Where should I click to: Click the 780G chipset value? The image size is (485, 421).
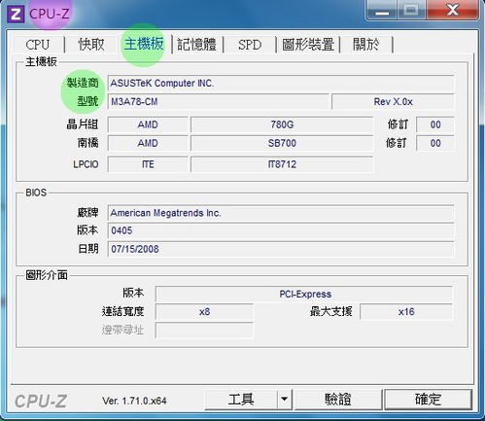tap(282, 124)
